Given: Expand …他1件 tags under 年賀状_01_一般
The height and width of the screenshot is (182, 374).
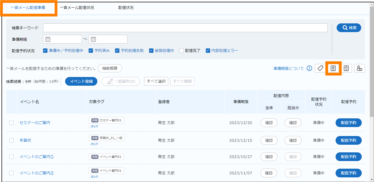Looking at the screenshot, I should tap(93, 144).
